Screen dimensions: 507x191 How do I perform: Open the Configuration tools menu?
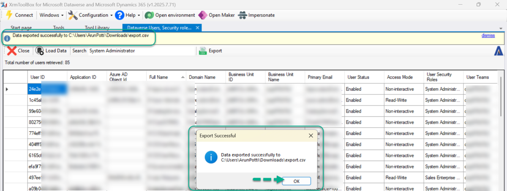point(90,15)
